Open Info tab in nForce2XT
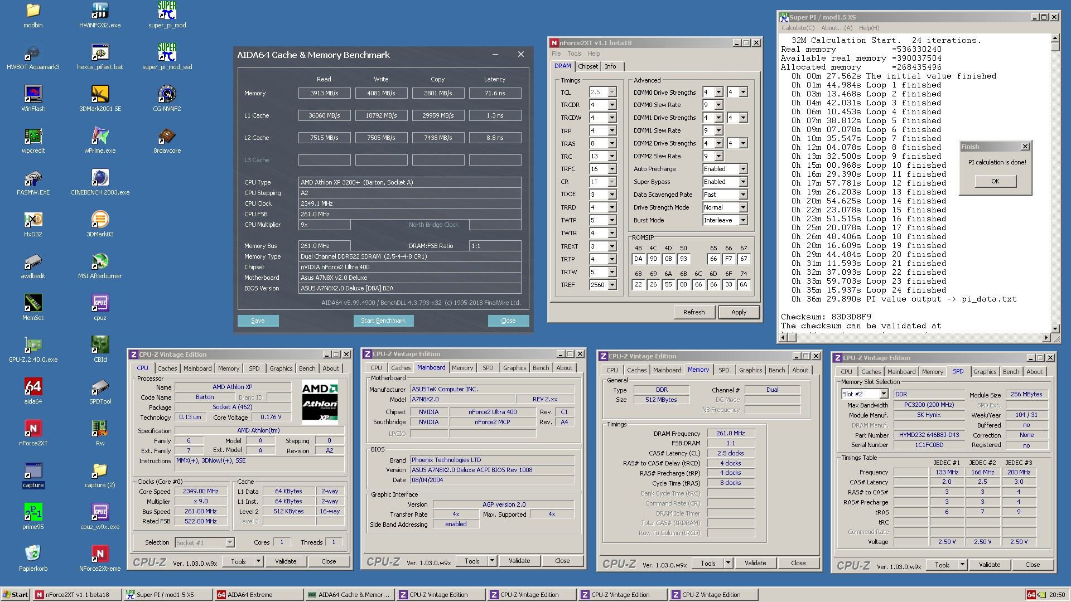This screenshot has height=602, width=1071. (x=610, y=66)
